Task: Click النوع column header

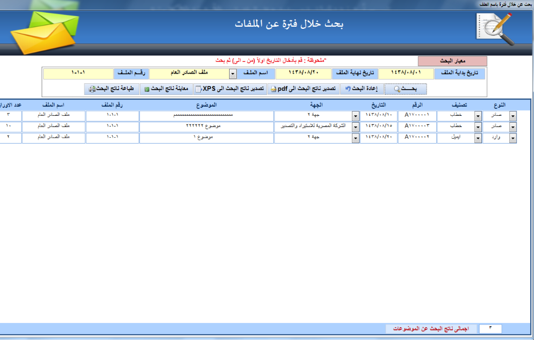Action: coord(499,105)
